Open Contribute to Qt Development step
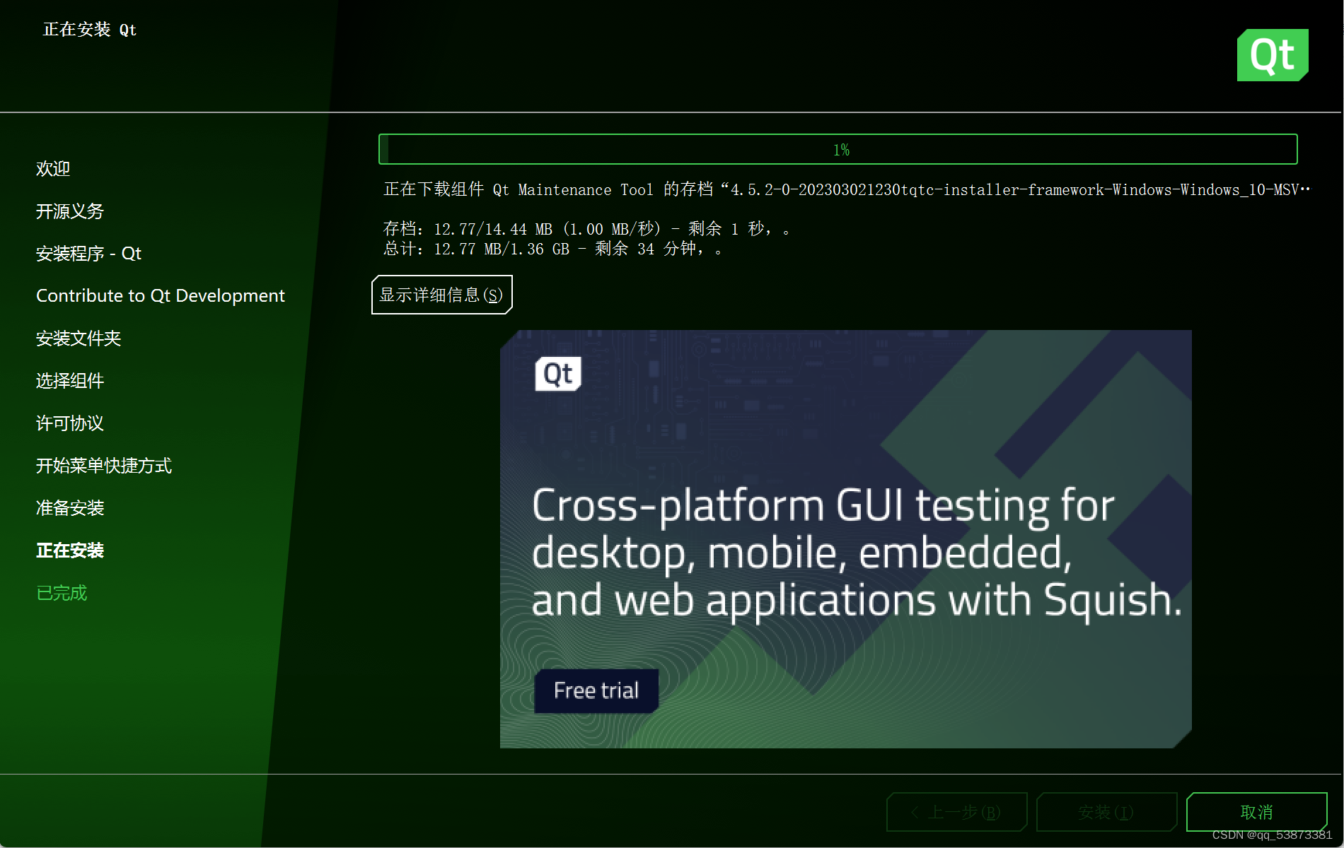 (160, 296)
